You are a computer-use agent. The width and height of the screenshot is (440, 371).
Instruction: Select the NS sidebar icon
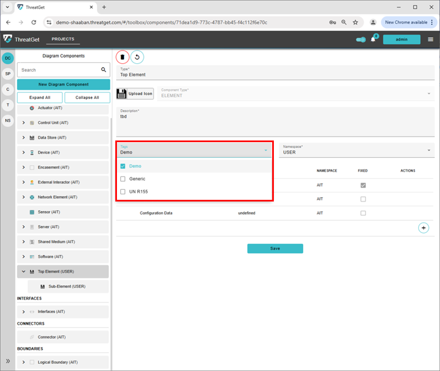coord(8,121)
